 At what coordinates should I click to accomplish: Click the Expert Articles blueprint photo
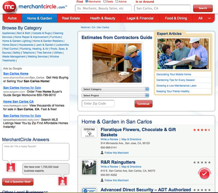(x=183, y=54)
